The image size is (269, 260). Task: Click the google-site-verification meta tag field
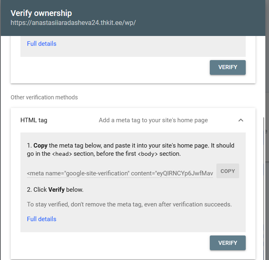click(120, 173)
